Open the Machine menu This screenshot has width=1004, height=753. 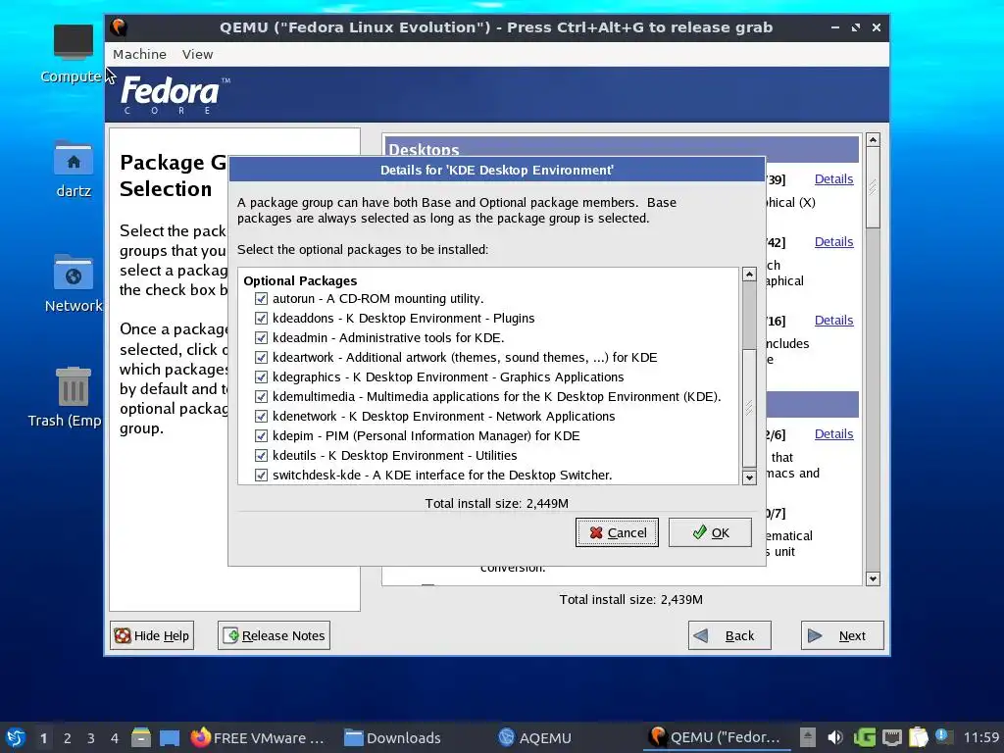click(139, 55)
